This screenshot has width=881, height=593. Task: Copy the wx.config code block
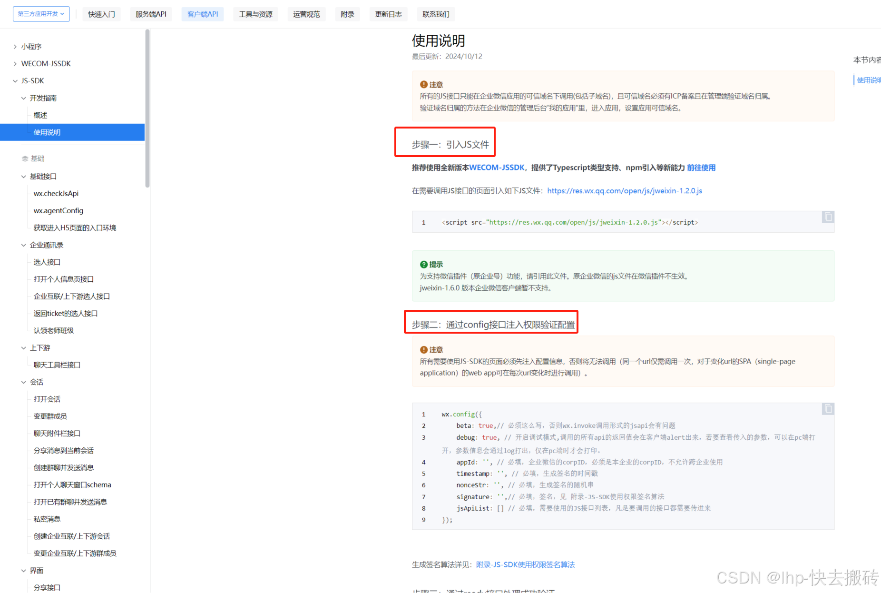(828, 409)
